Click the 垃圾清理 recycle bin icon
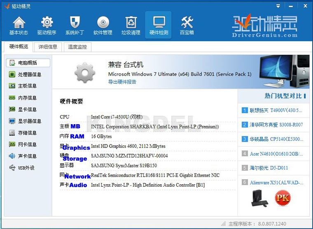The height and width of the screenshot is (229, 313). pos(131,25)
